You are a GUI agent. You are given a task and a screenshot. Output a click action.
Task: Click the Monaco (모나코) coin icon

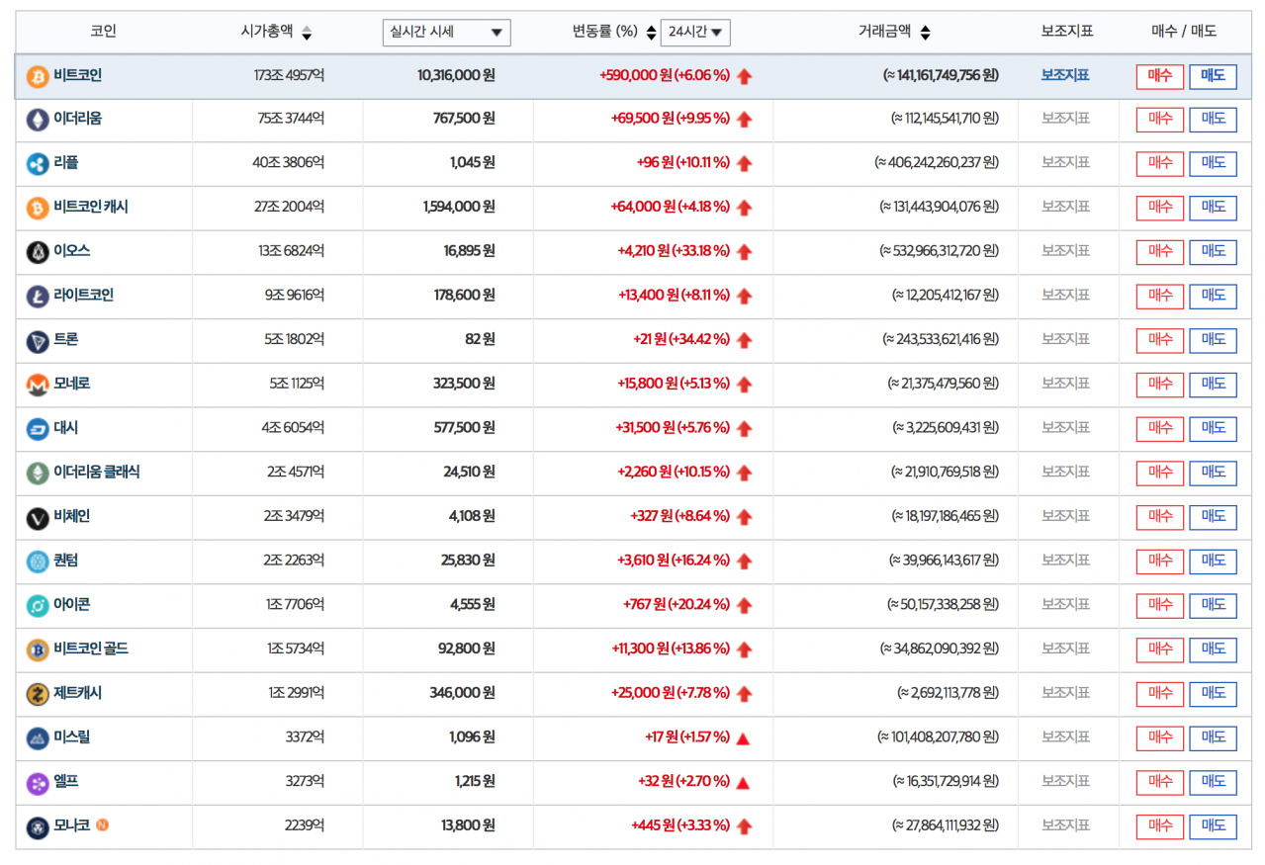tap(38, 826)
